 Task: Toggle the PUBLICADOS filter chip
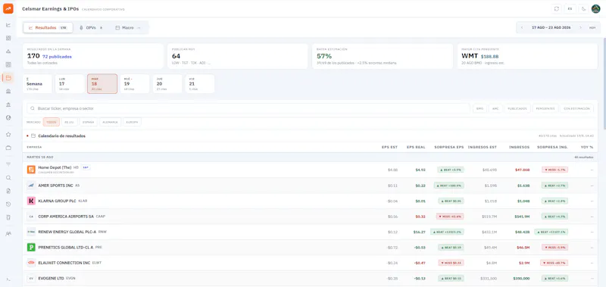[x=517, y=108]
